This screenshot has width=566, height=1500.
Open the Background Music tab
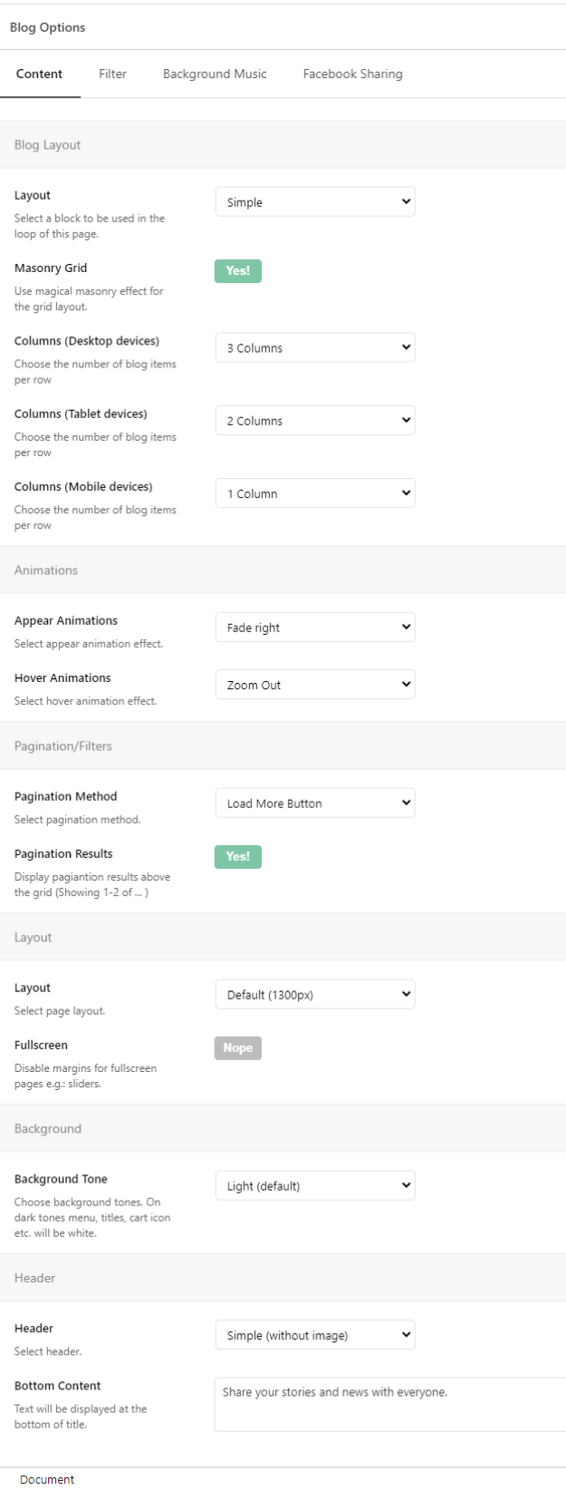pos(215,74)
